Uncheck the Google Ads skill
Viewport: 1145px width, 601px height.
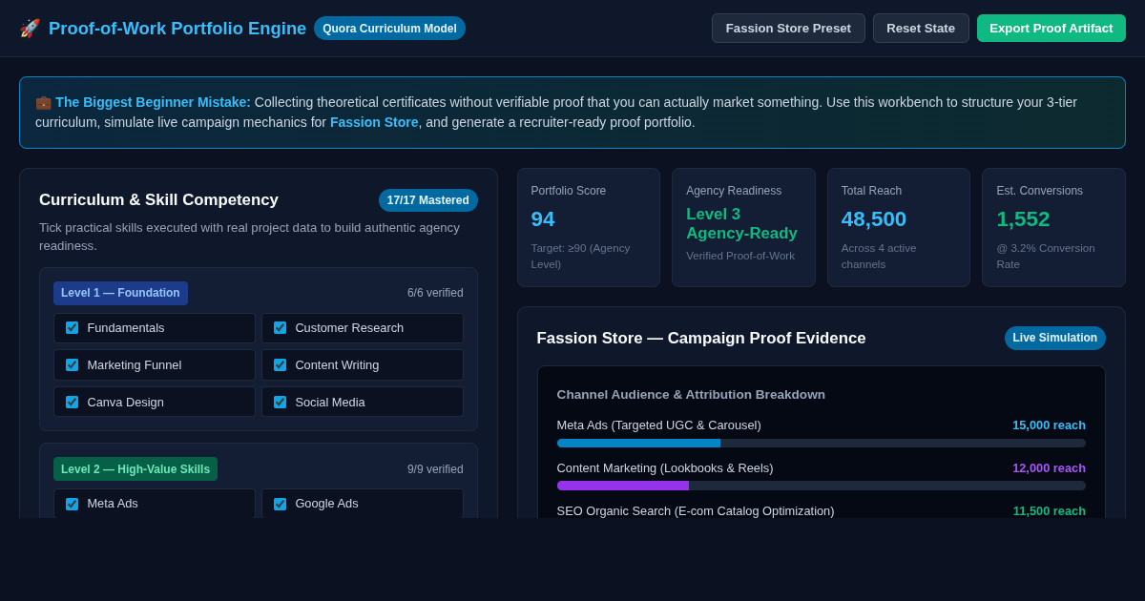click(x=280, y=504)
